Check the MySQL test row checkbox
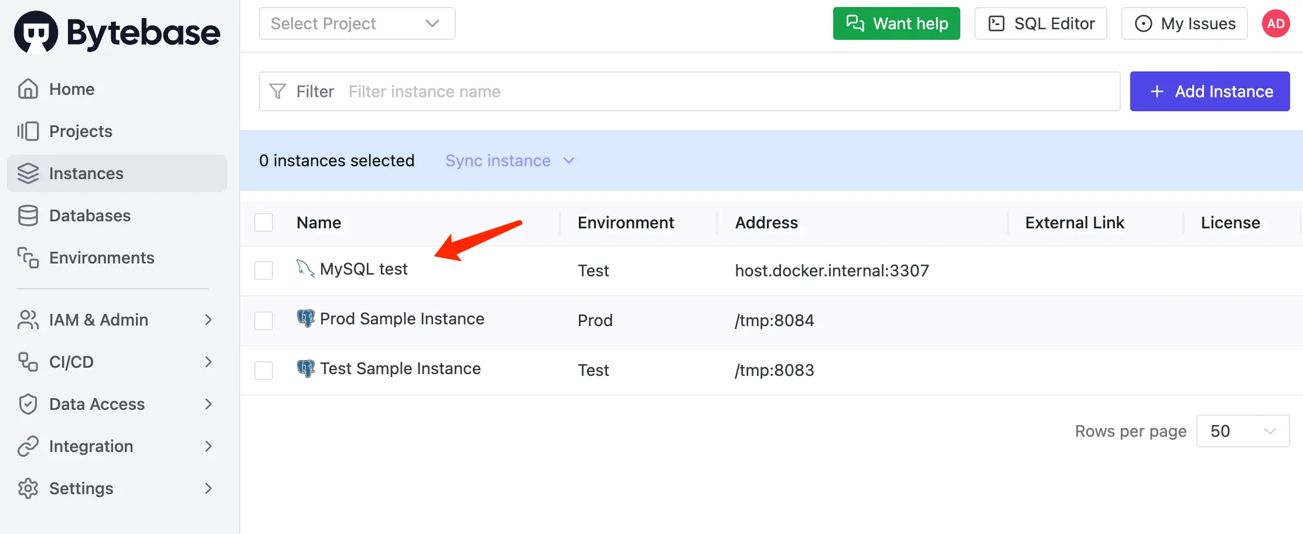The image size is (1303, 534). pyautogui.click(x=264, y=271)
